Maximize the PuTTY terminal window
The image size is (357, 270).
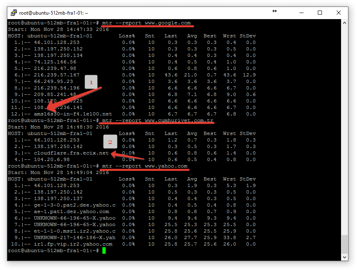click(320, 13)
